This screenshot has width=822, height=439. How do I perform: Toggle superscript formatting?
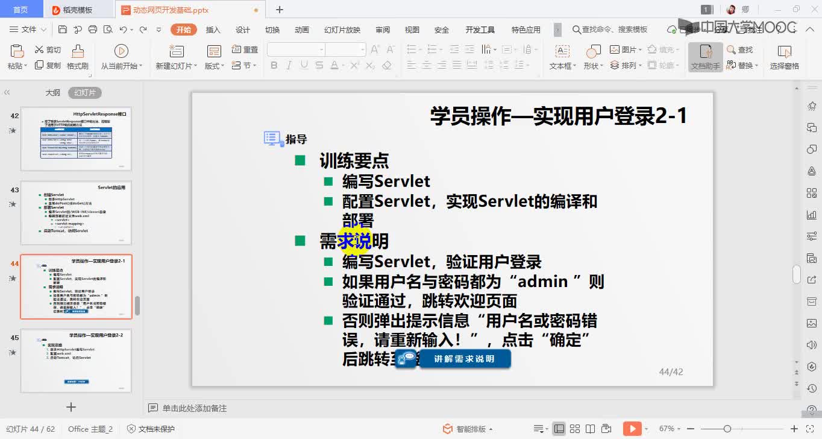click(355, 65)
